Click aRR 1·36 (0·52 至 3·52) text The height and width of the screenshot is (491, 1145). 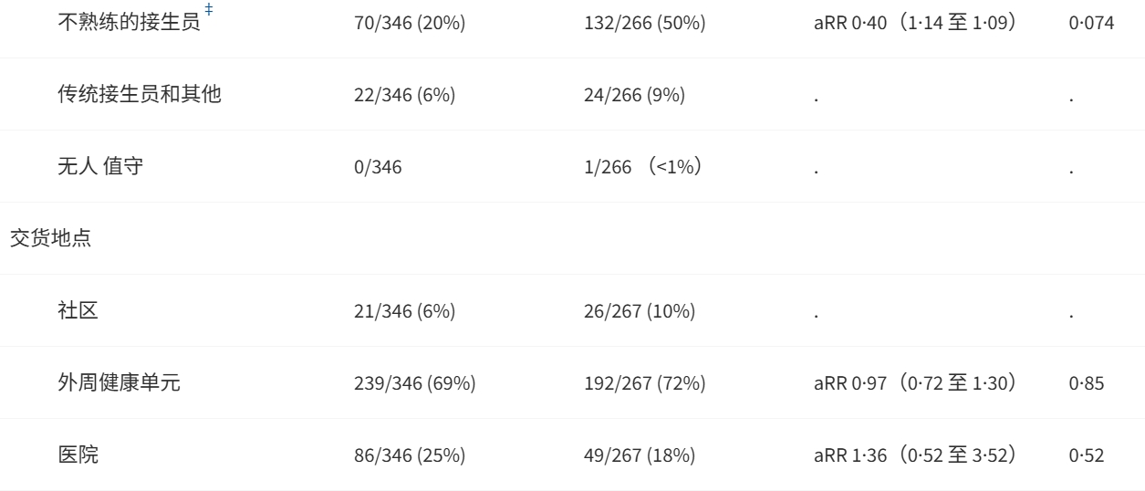[x=930, y=455]
